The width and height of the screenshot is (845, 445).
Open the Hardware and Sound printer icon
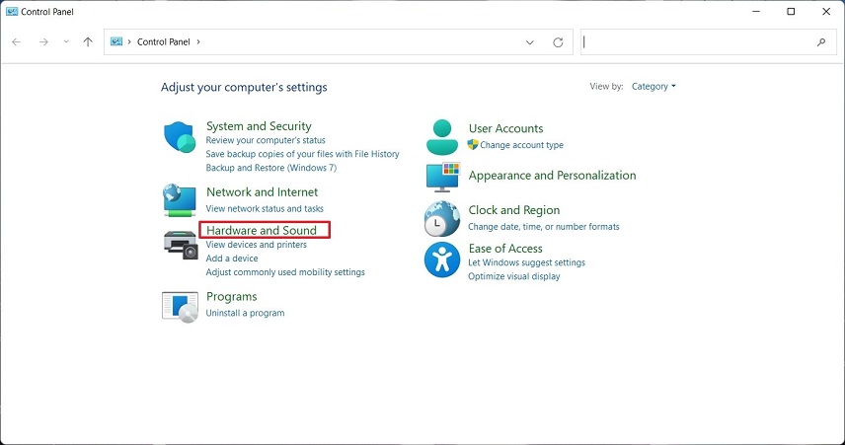point(181,244)
